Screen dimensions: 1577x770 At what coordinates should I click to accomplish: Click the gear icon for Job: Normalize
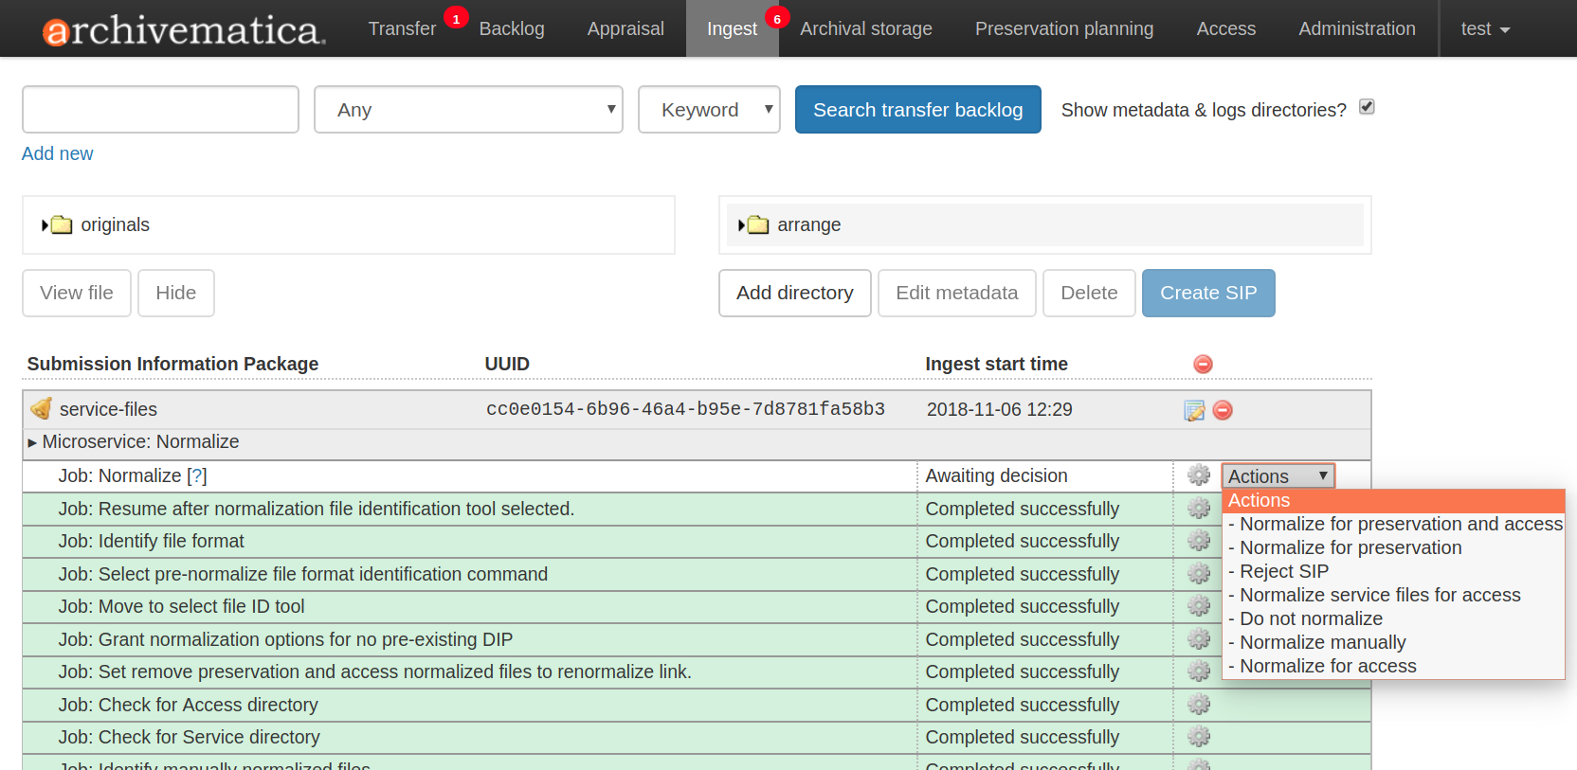[x=1199, y=475]
